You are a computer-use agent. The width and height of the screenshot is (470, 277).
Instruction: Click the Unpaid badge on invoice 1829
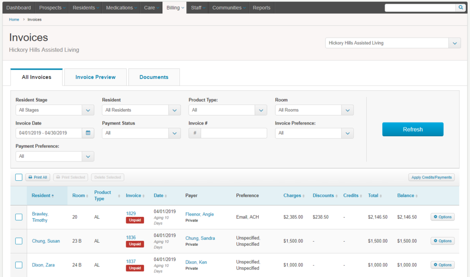coord(135,220)
